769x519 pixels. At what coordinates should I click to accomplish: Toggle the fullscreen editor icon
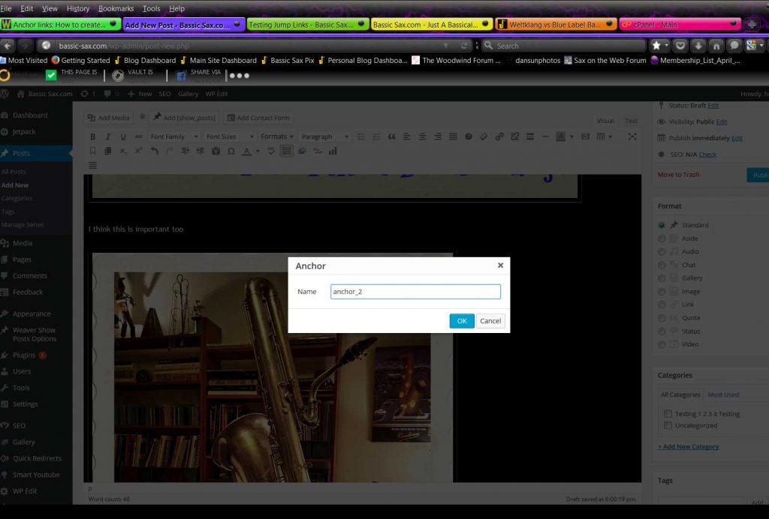click(x=632, y=136)
